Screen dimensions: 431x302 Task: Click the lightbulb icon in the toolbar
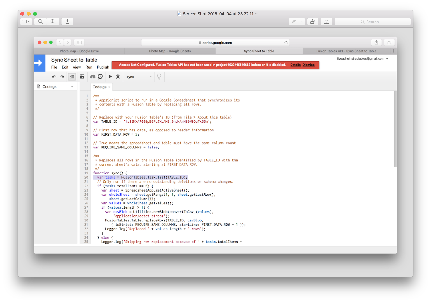click(x=159, y=77)
